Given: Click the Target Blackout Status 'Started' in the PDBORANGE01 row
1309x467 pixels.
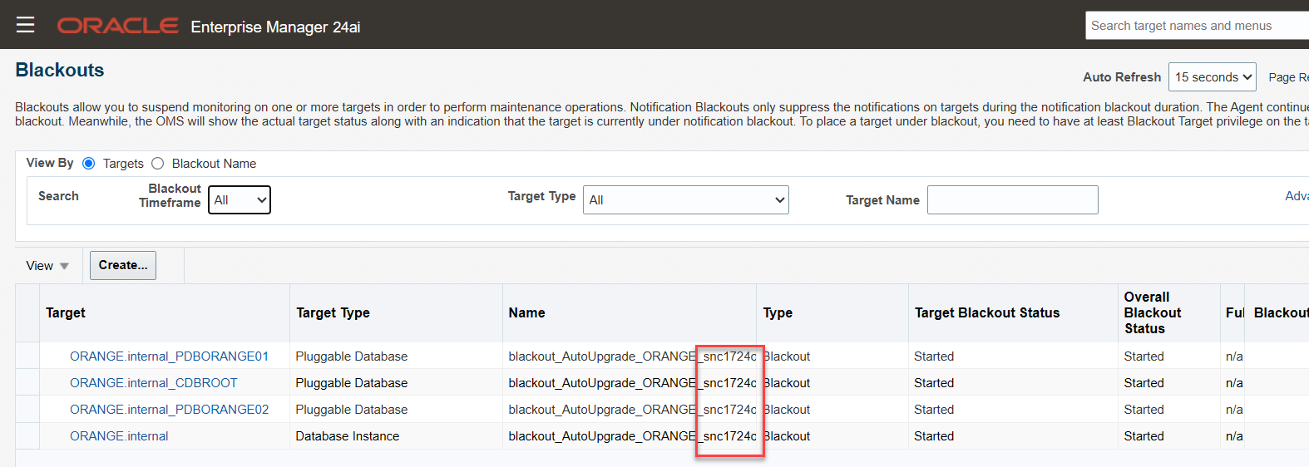Looking at the screenshot, I should 934,356.
